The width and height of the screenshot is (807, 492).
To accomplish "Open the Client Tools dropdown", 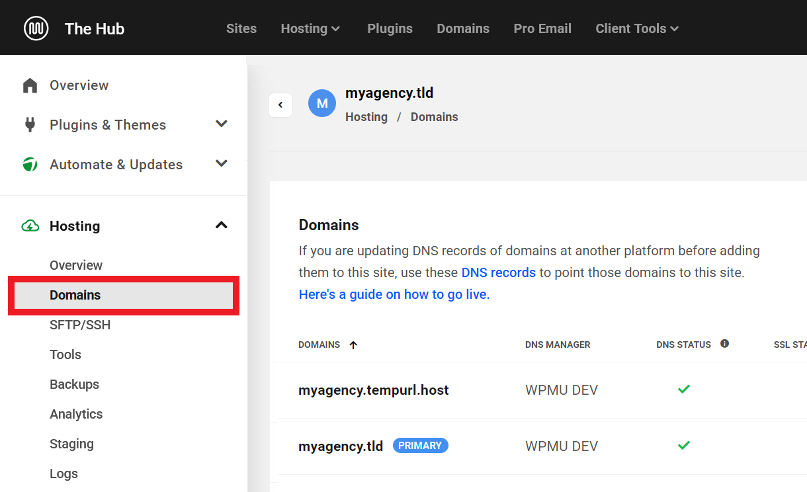I will pos(637,28).
